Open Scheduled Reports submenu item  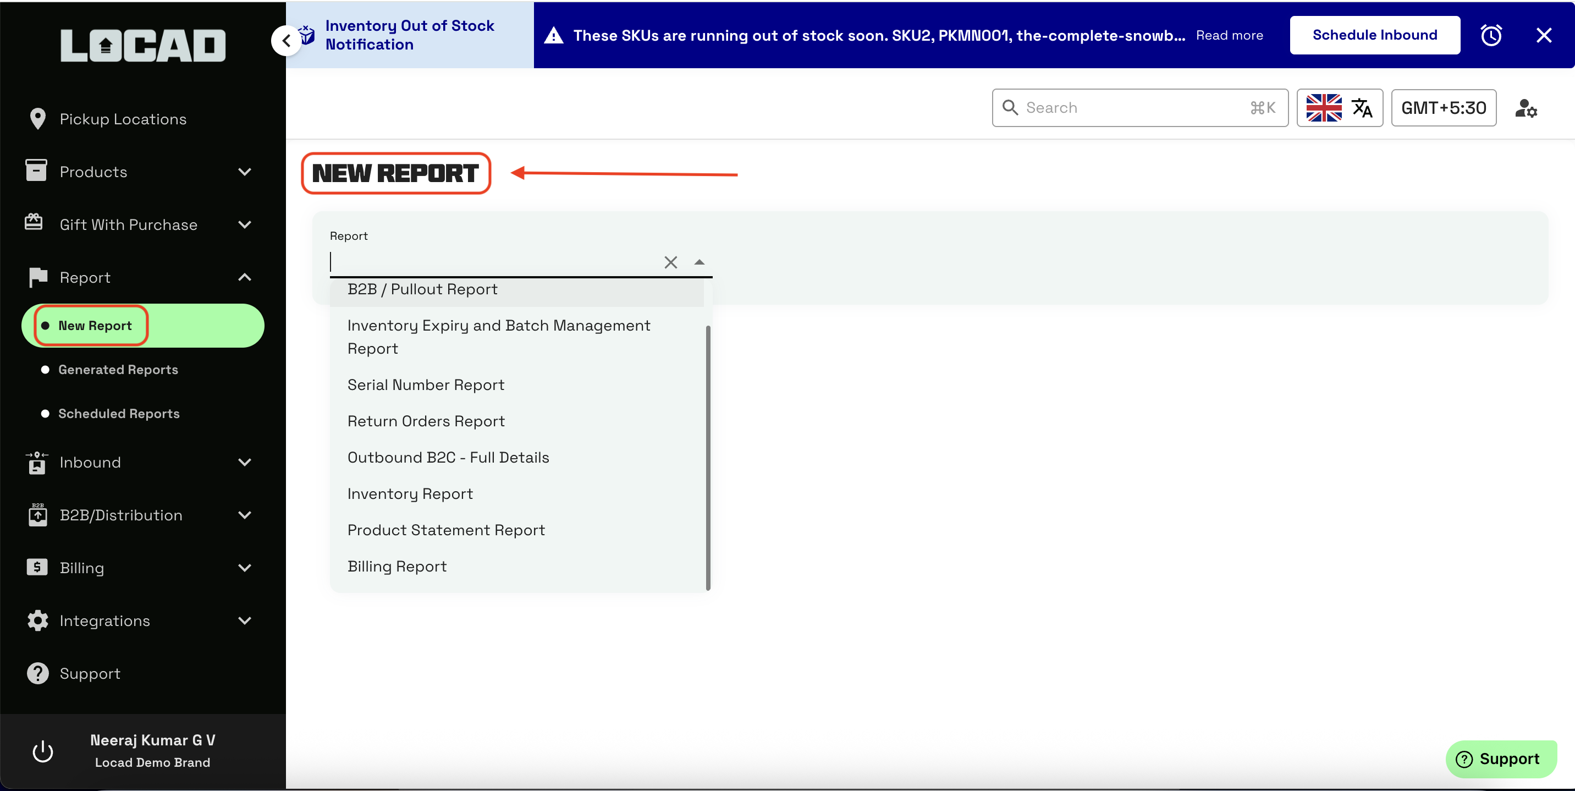[119, 414]
